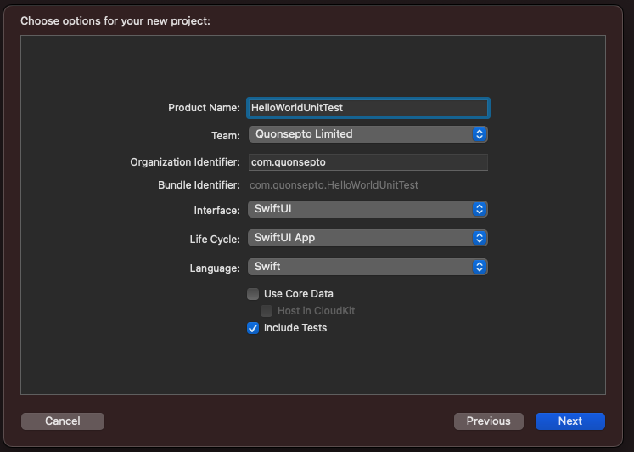Go back with the Previous button
The height and width of the screenshot is (452, 634).
[x=488, y=421]
